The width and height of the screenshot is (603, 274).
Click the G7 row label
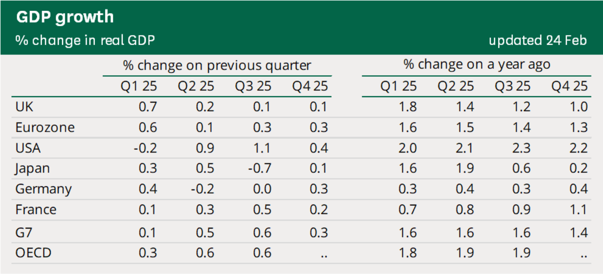point(24,233)
